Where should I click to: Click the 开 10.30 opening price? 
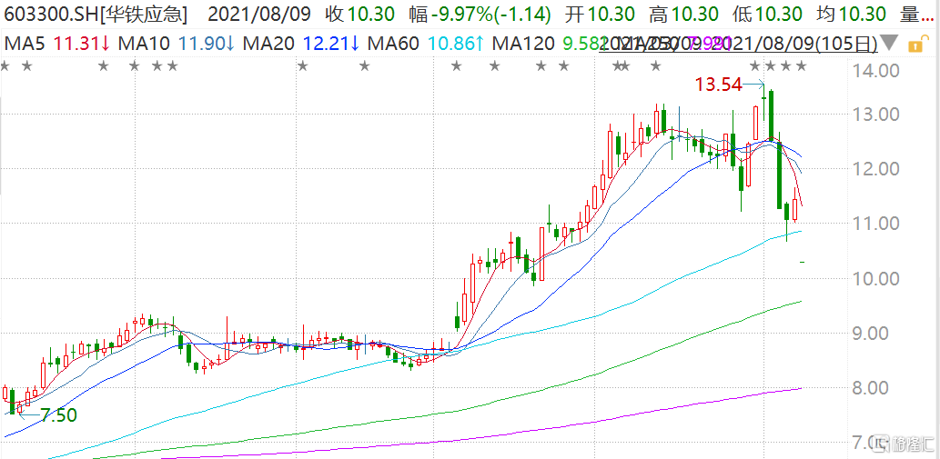coord(600,15)
